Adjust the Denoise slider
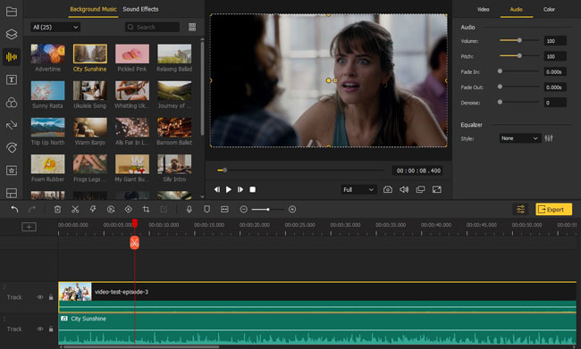Viewport: 581px width, 349px height. (x=519, y=102)
